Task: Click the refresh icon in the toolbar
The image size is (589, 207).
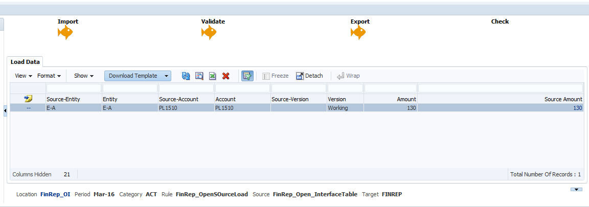Action: (x=186, y=76)
